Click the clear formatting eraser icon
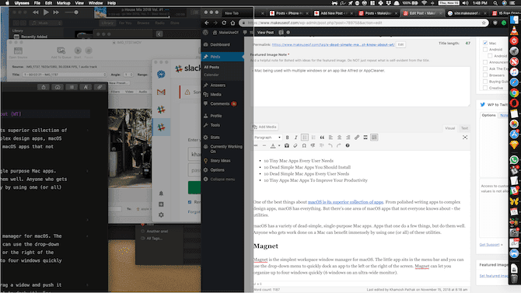Viewport: 521px width, 293px height. 295,145
